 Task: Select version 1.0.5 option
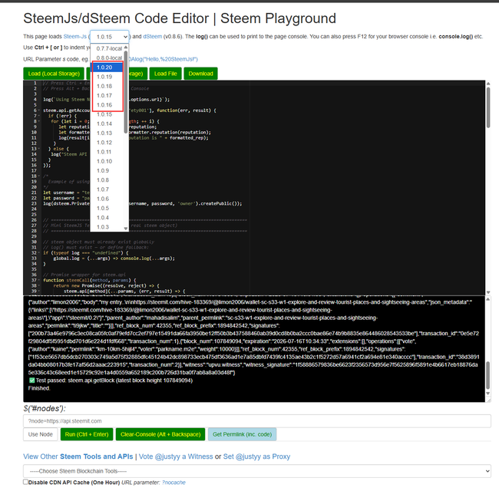(x=107, y=209)
